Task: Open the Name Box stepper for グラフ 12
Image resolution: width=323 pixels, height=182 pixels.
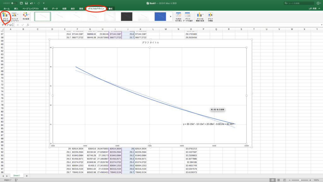Action: [13, 25]
